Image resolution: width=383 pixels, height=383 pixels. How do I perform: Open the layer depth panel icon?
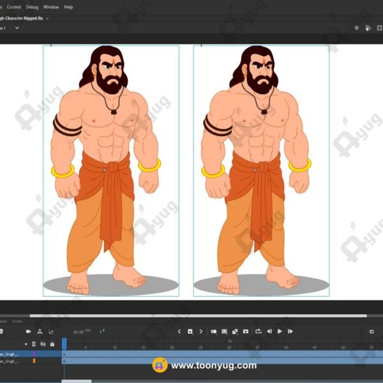pyautogui.click(x=51, y=331)
